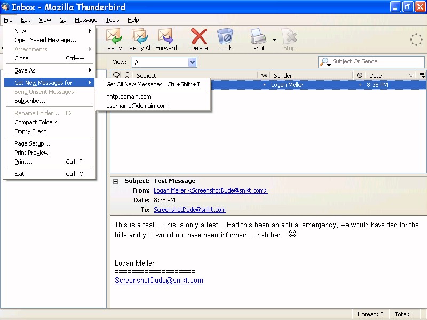This screenshot has height=320, width=427.
Task: Click the Total: 1 status entry
Action: pyautogui.click(x=405, y=314)
